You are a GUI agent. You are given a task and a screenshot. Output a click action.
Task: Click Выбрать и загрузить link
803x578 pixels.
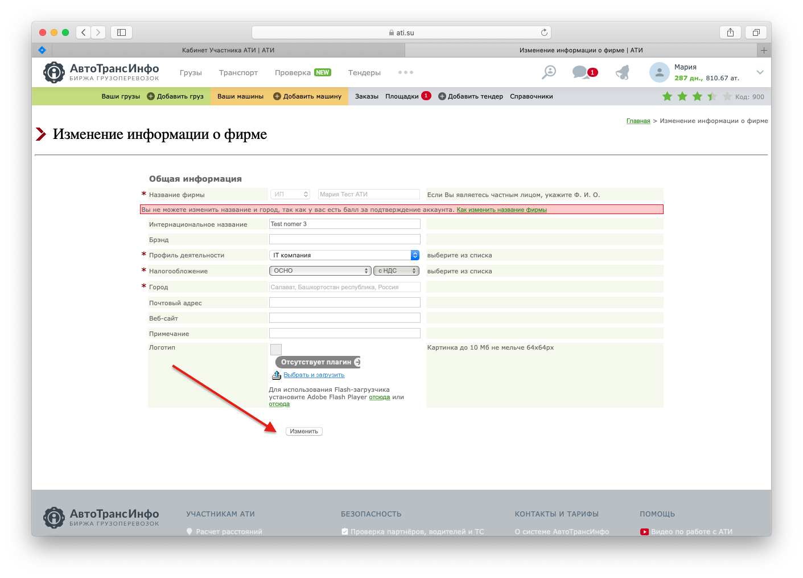(314, 375)
